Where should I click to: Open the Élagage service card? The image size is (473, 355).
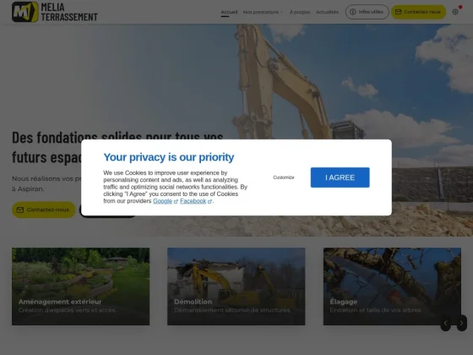(392, 287)
